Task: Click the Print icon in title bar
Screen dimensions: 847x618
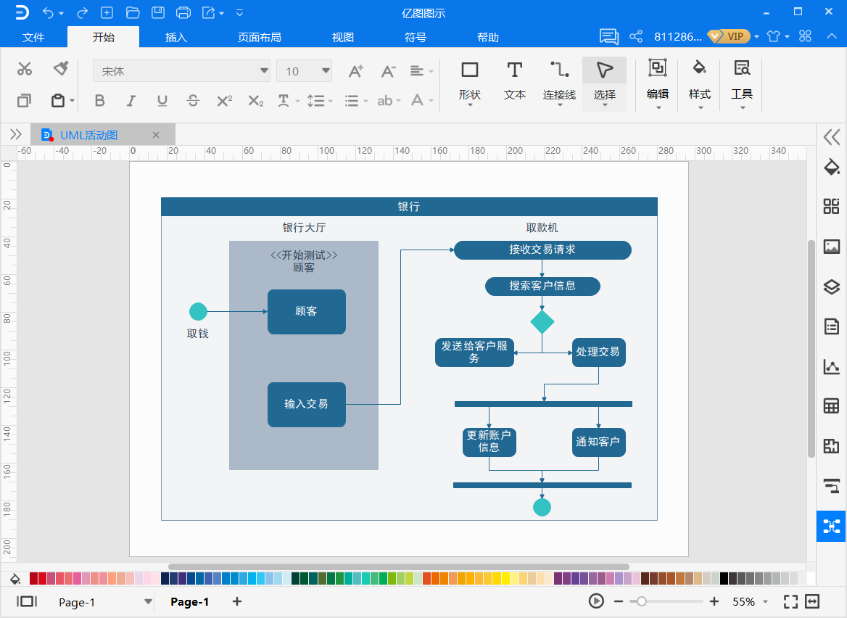Action: [x=183, y=12]
